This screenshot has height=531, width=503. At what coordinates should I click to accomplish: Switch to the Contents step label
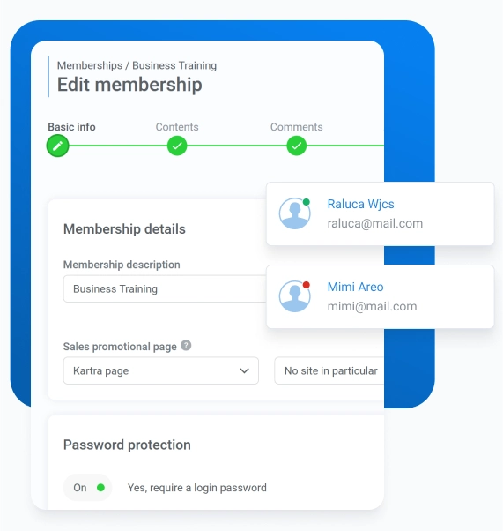[x=177, y=127]
